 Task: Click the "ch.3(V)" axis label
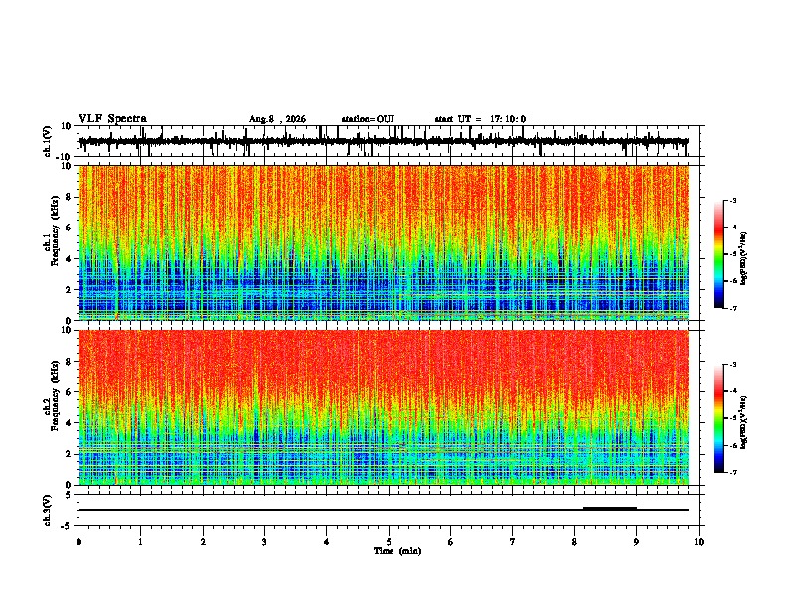[47, 511]
